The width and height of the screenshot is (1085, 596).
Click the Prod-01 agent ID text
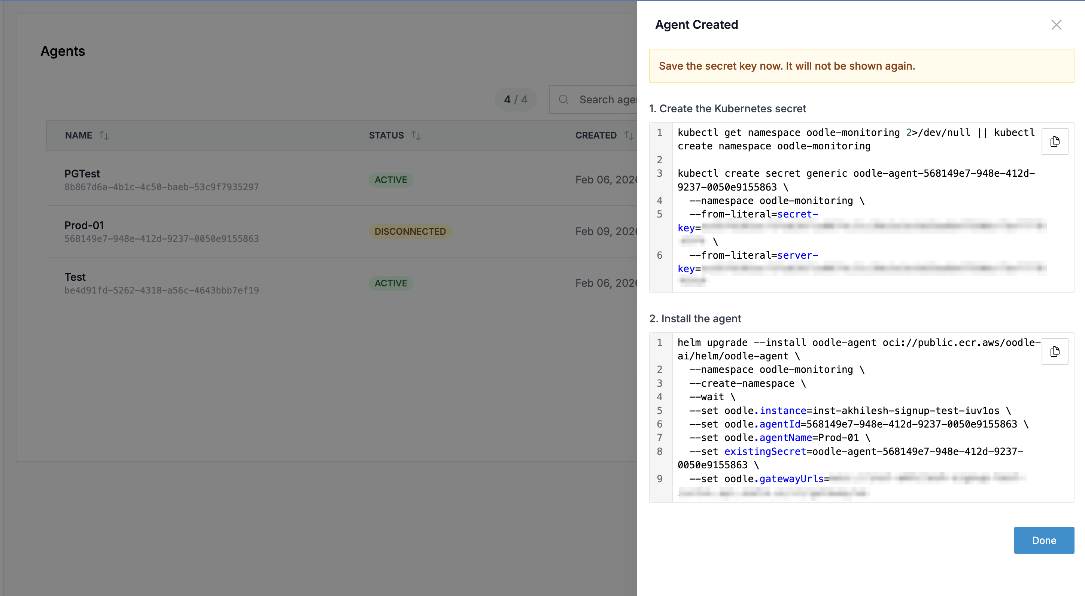(161, 238)
